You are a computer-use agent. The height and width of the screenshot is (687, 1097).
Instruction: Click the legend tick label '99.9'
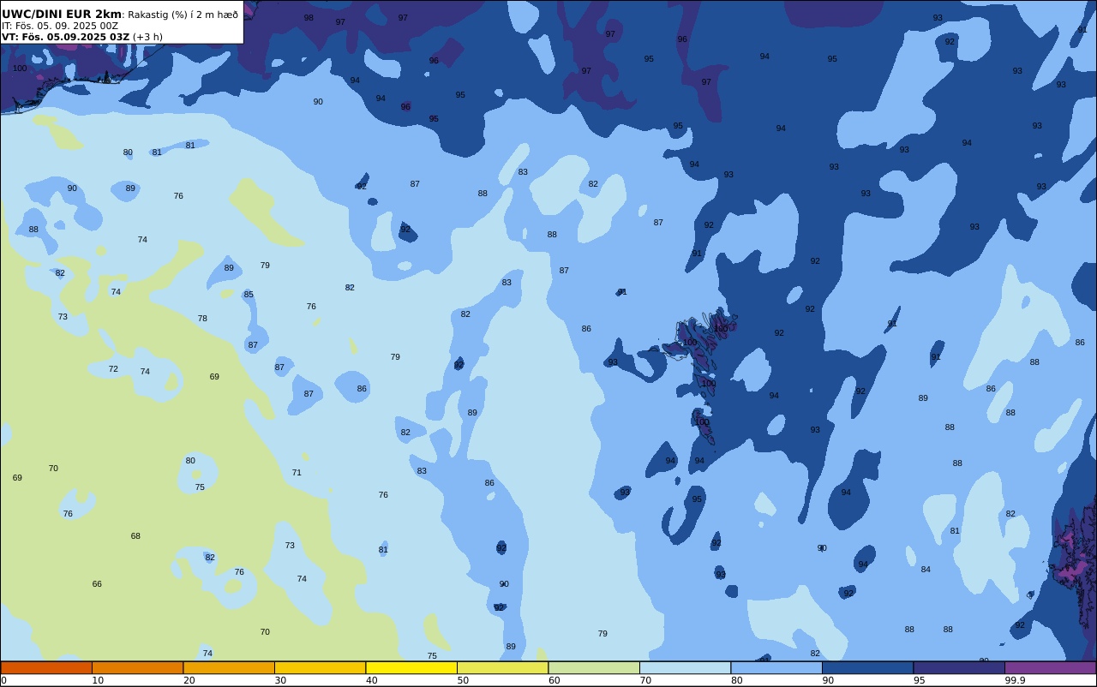coord(1015,680)
